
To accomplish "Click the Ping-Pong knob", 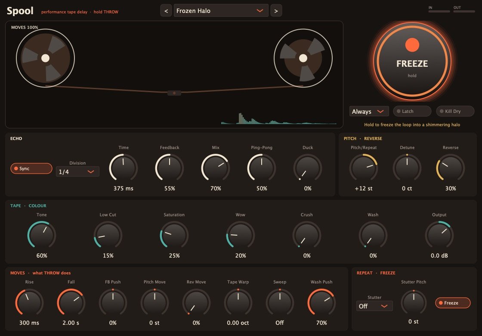I will (x=262, y=168).
